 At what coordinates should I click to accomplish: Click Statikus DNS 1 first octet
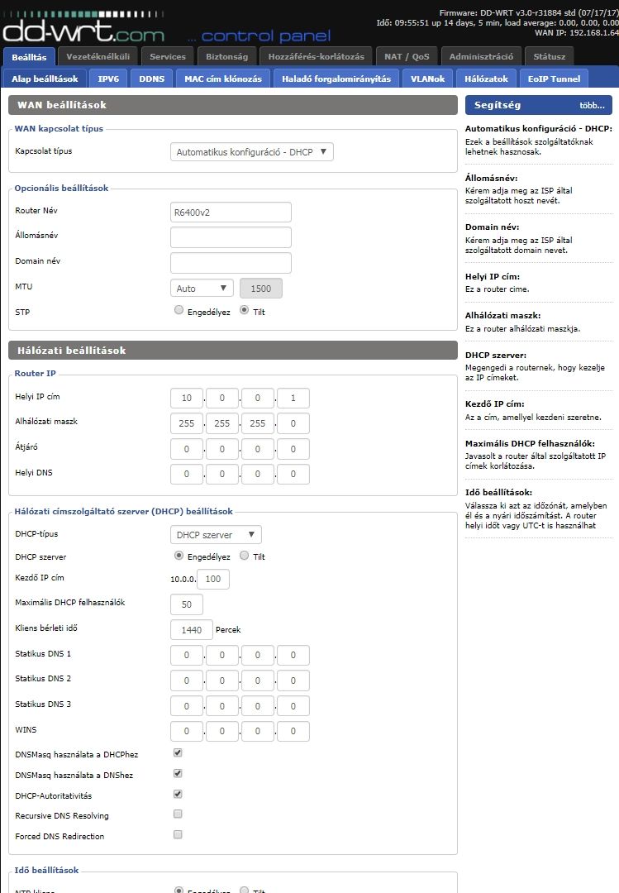187,655
